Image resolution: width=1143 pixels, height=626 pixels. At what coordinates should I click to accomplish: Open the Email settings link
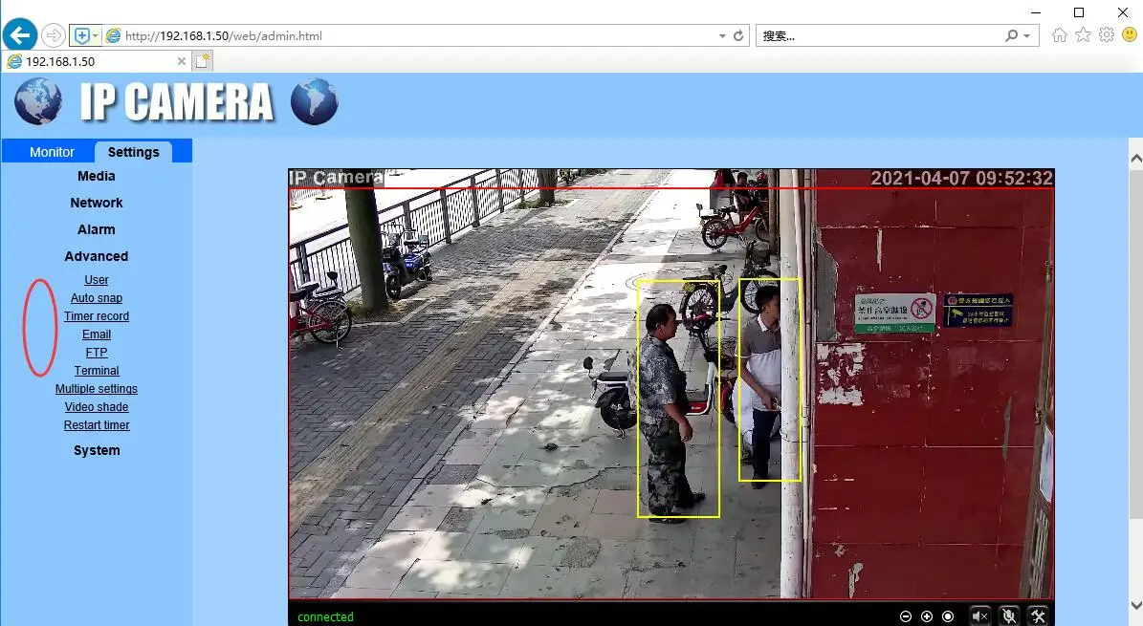coord(97,335)
